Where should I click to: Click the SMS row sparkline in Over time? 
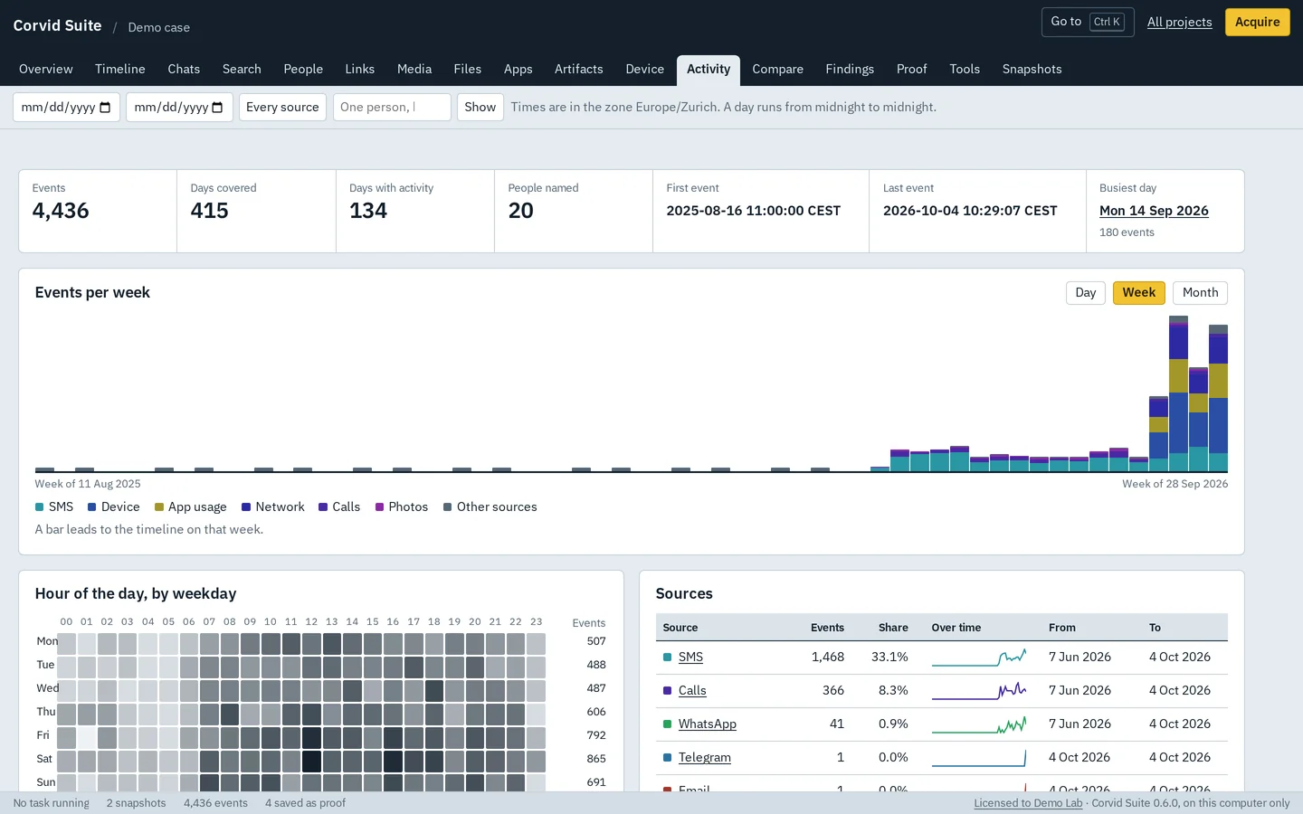979,658
